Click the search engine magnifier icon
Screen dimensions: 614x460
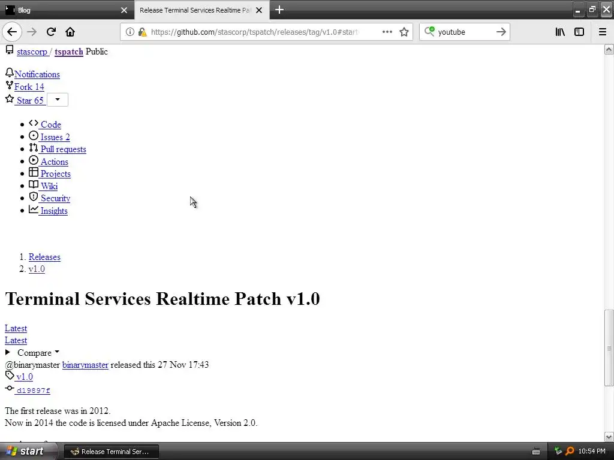[x=429, y=31]
